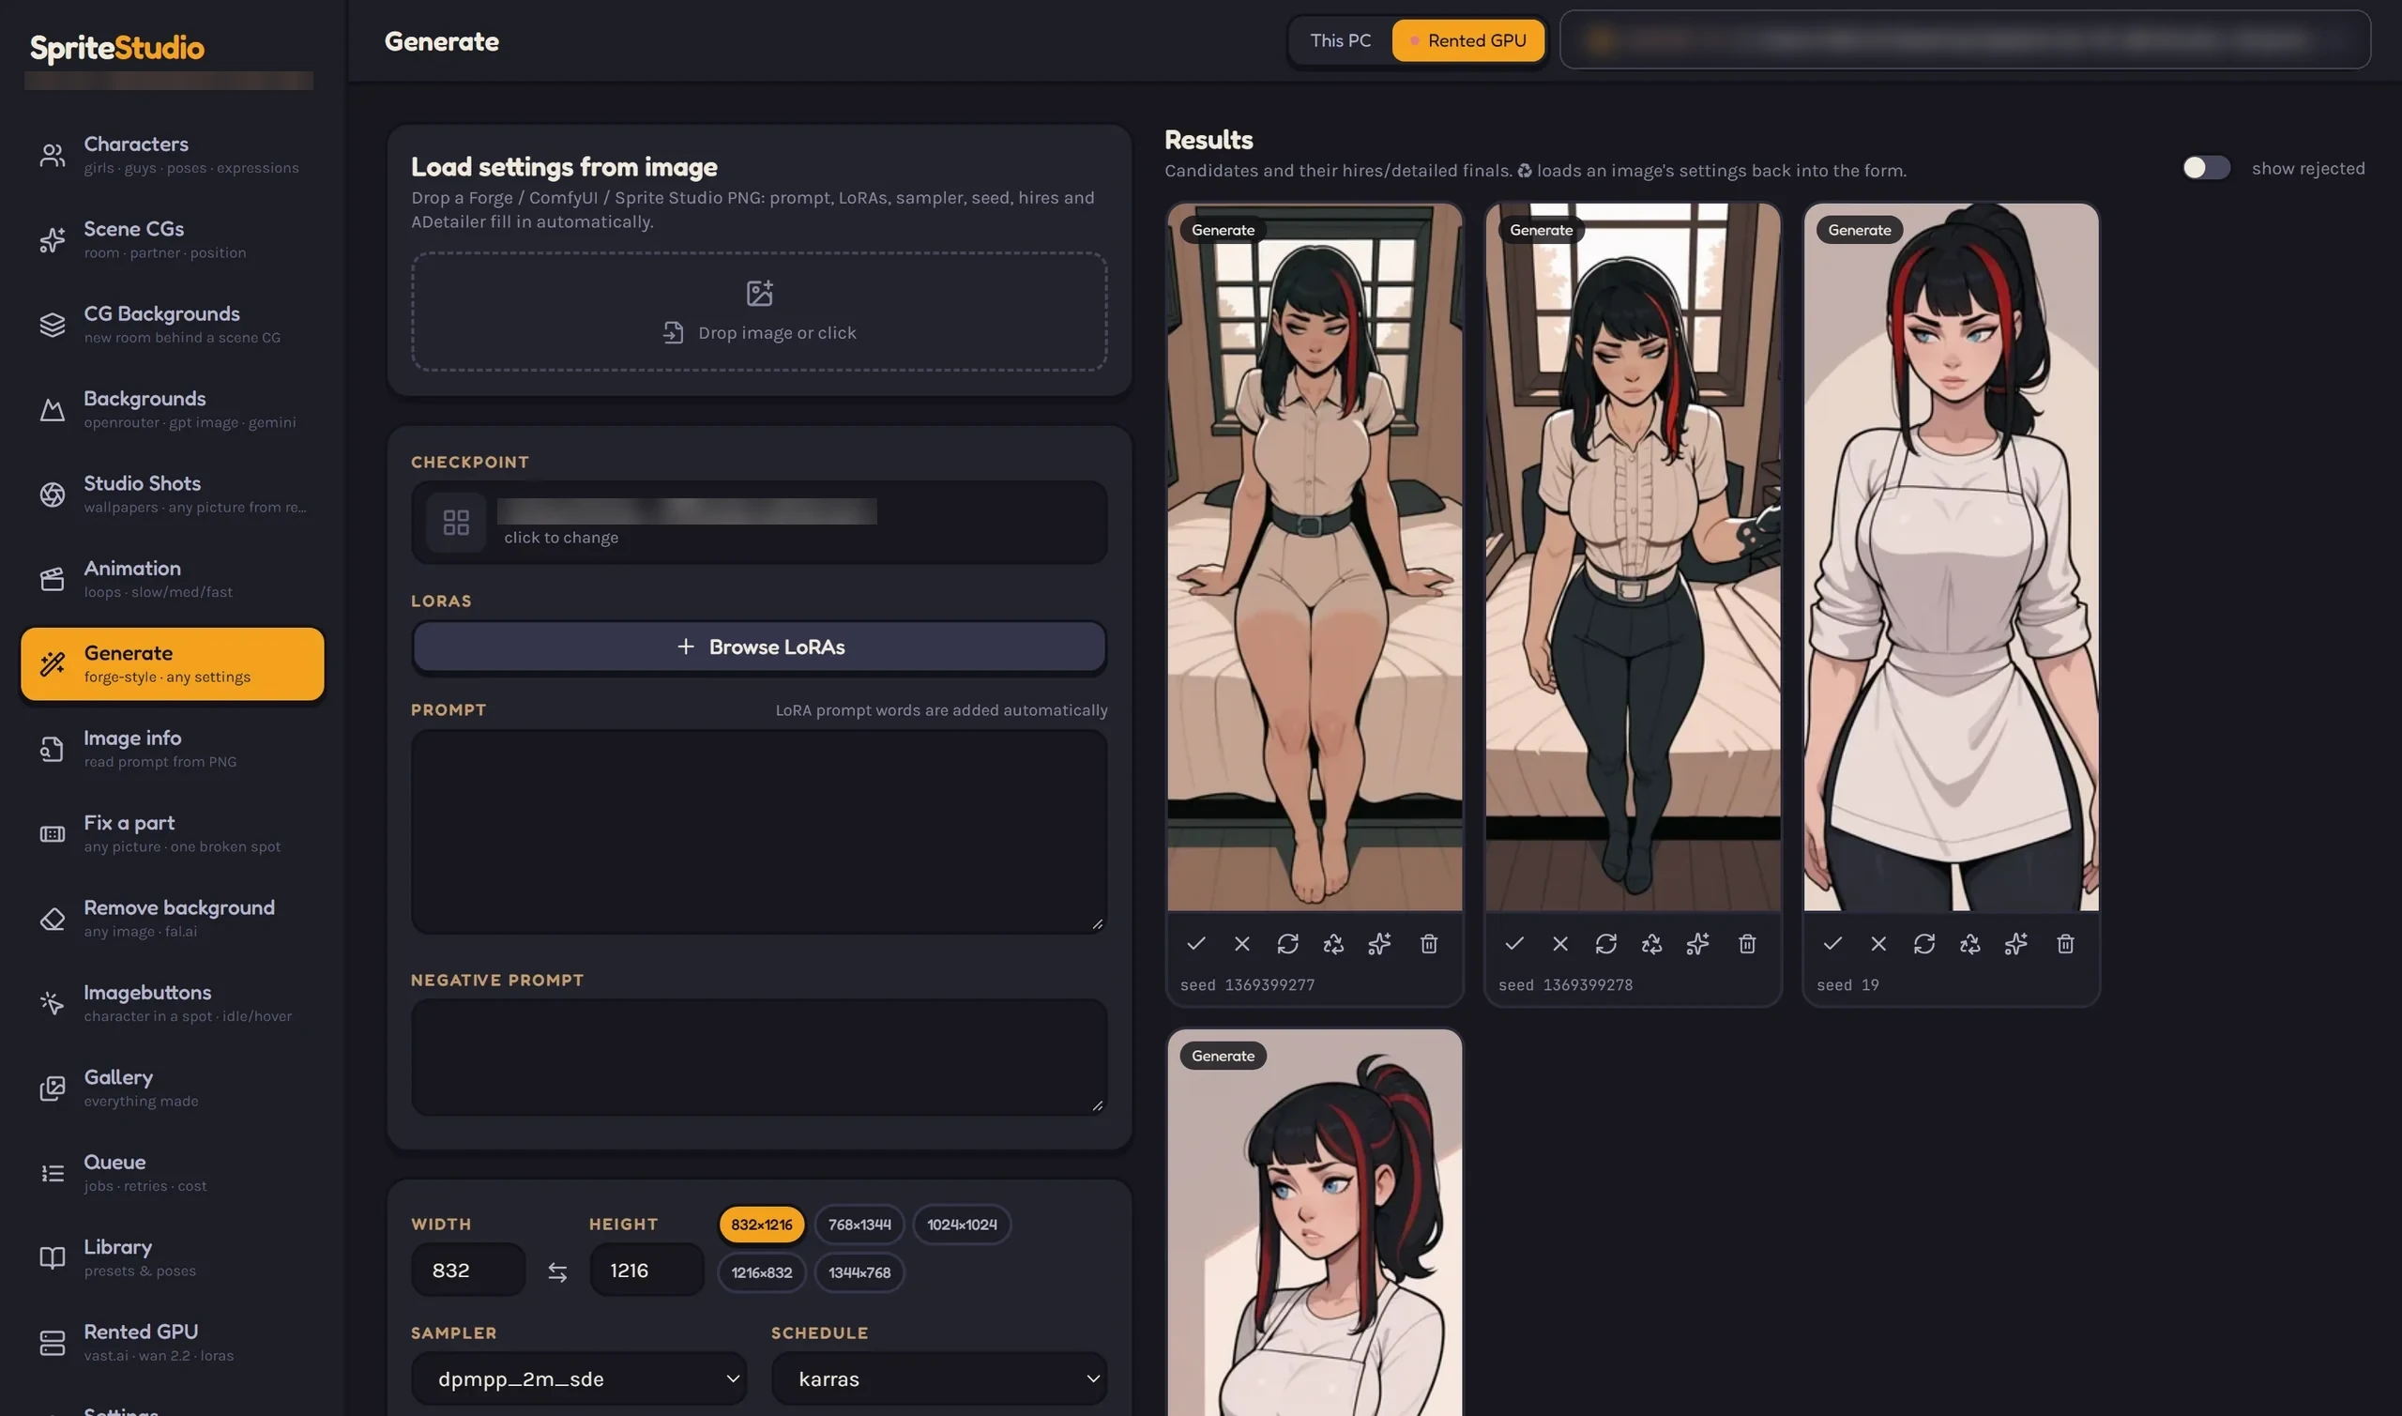The image size is (2402, 1416).
Task: Select the 832×1216 size preset
Action: pos(761,1225)
